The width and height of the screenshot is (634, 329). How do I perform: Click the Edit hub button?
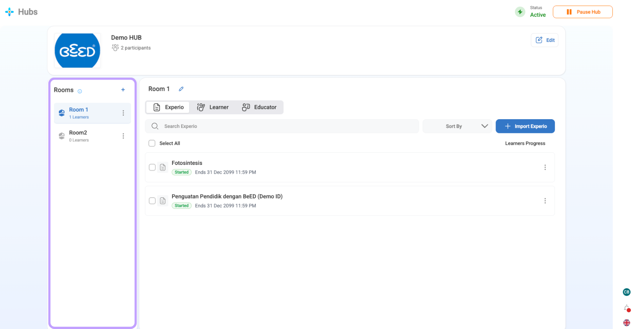click(545, 40)
